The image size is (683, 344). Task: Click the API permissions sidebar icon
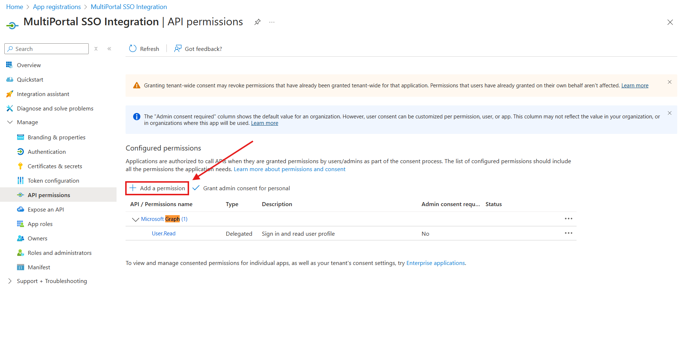21,195
